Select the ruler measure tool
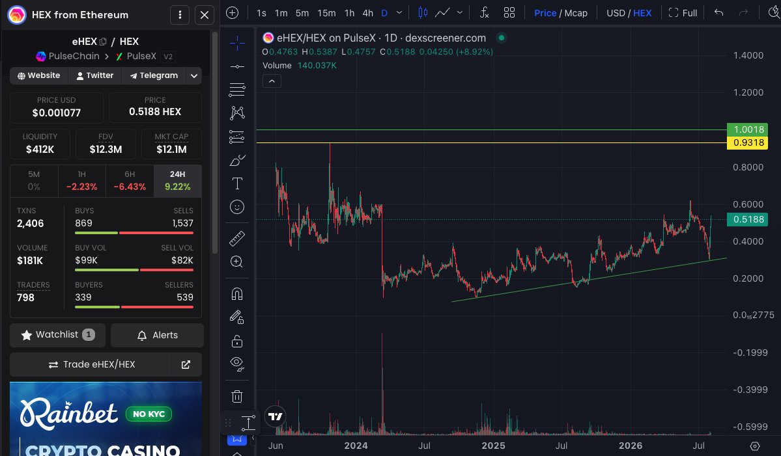 coord(237,239)
